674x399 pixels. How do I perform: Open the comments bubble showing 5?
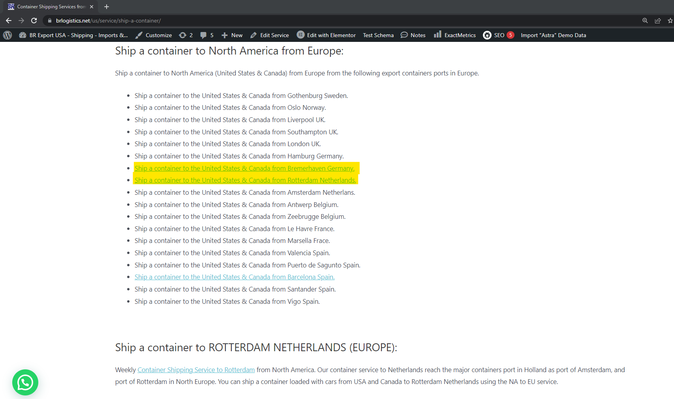coord(207,35)
